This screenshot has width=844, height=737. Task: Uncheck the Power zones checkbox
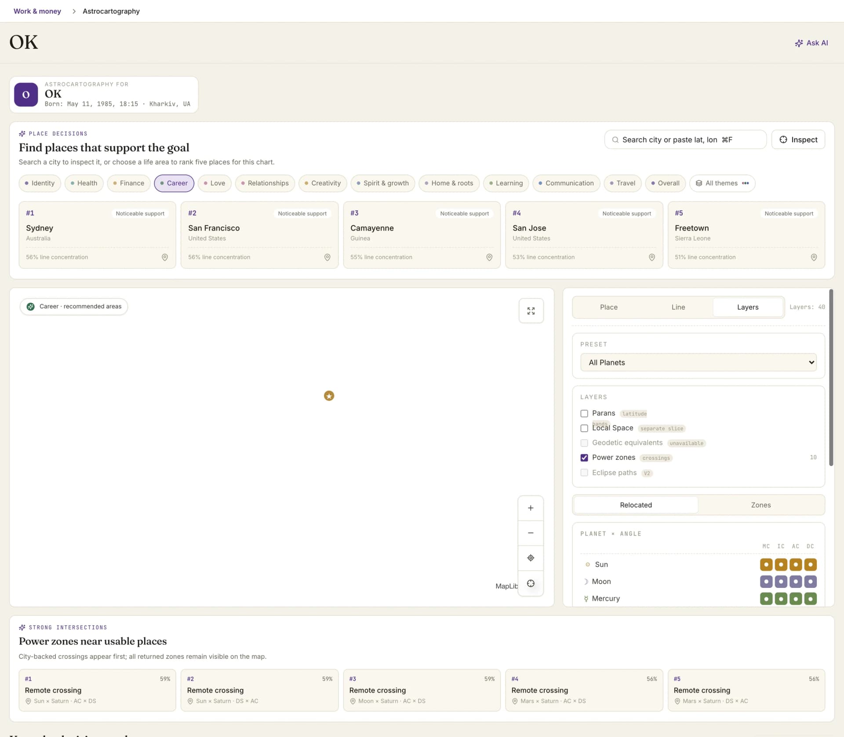point(584,458)
